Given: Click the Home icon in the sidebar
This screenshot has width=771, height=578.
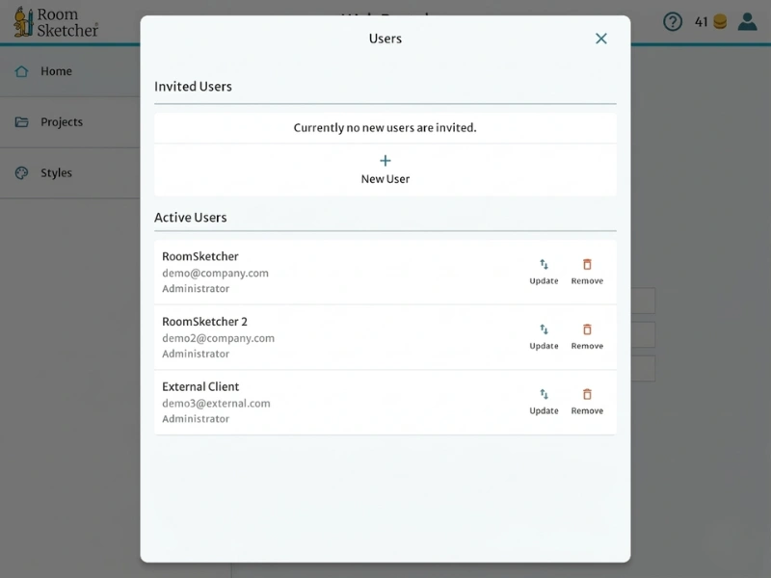Looking at the screenshot, I should point(23,71).
